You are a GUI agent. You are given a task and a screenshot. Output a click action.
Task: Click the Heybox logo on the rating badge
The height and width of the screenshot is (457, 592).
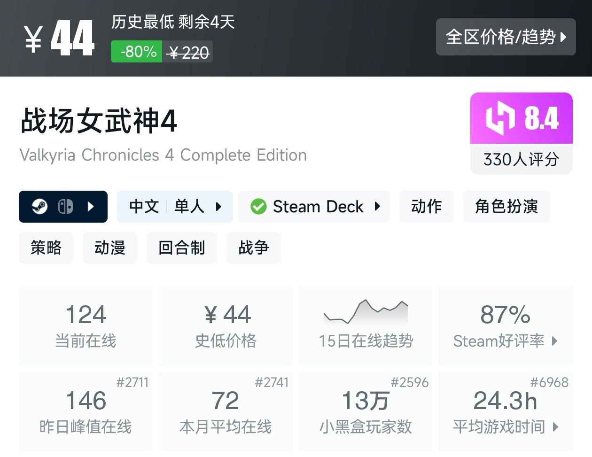click(500, 118)
